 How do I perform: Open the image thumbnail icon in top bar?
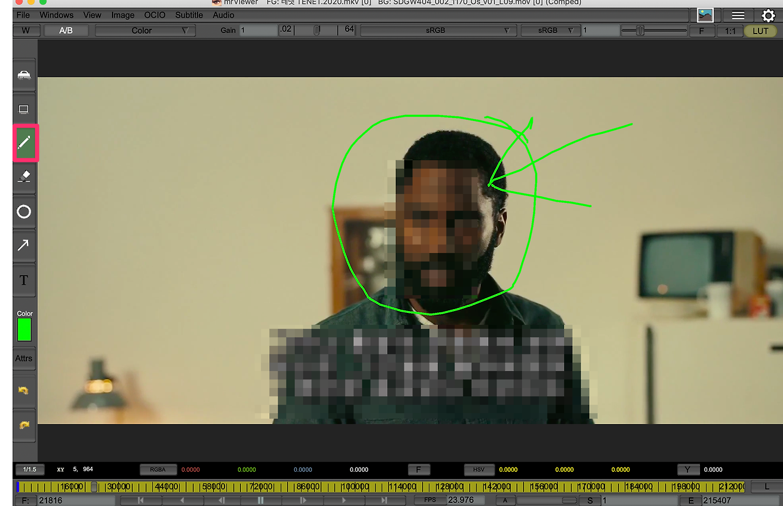tap(705, 15)
